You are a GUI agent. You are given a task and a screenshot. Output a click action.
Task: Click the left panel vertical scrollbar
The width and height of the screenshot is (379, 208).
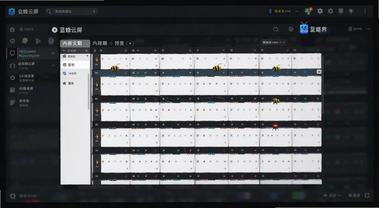click(89, 92)
